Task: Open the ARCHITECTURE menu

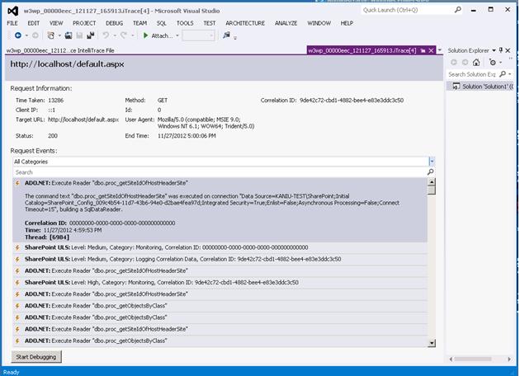Action: 245,23
